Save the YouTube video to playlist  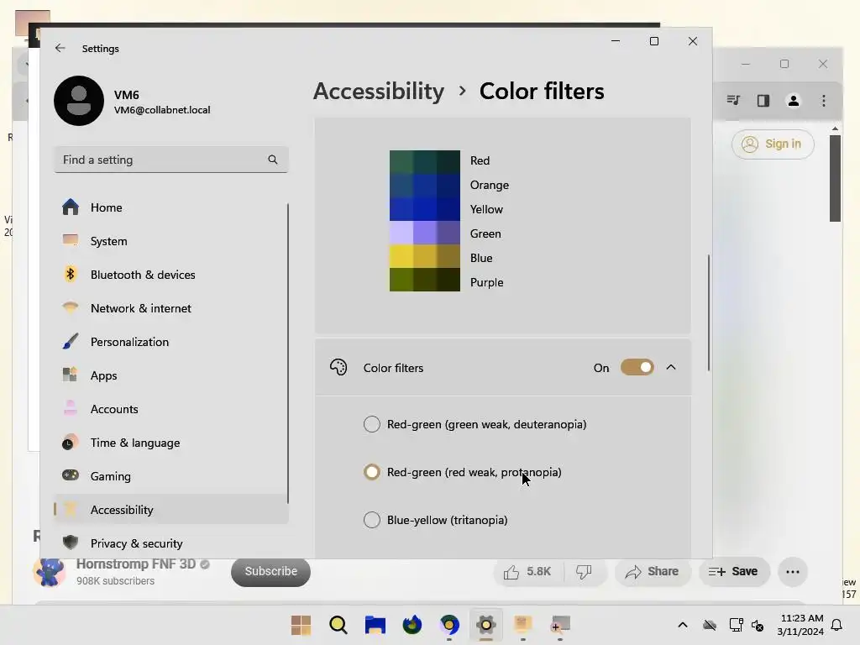click(x=734, y=572)
